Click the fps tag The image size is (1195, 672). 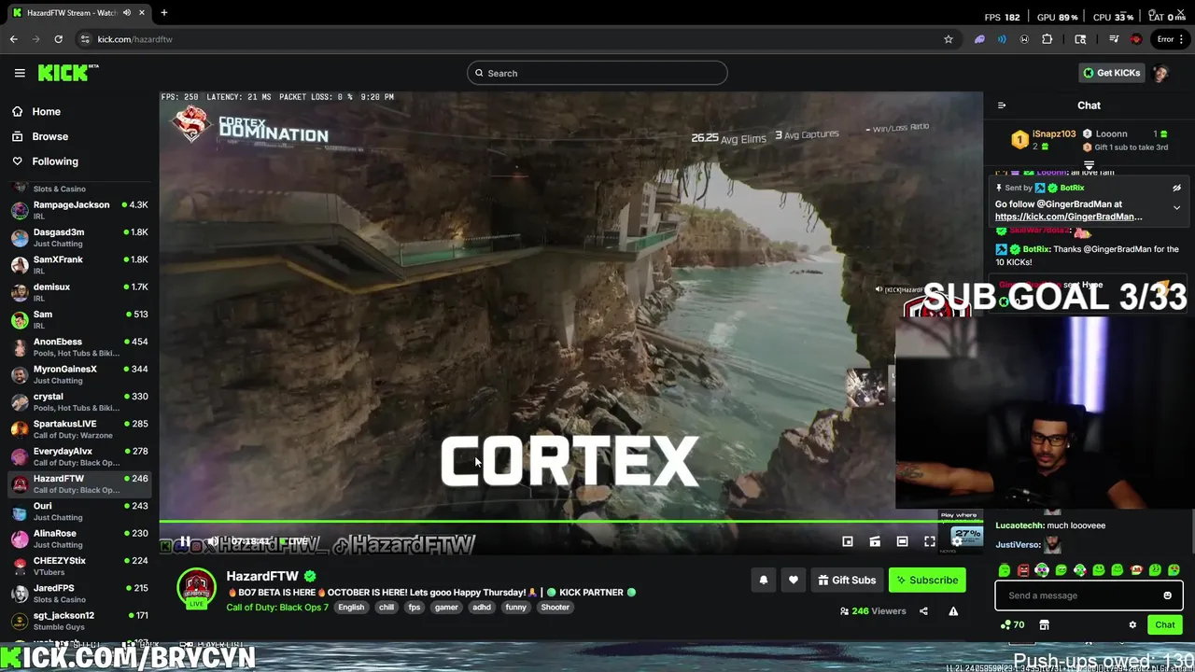coord(415,608)
